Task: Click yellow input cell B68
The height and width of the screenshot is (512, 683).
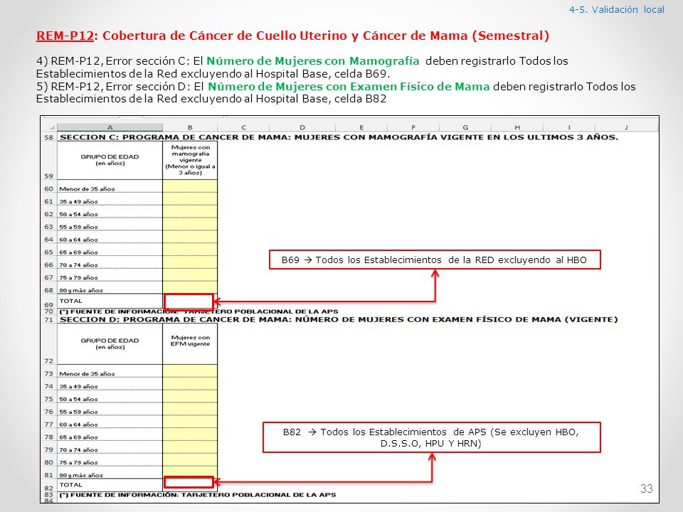Action: [190, 287]
